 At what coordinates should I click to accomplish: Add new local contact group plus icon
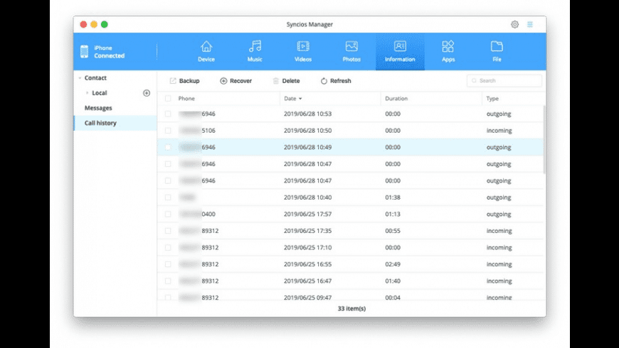click(147, 93)
